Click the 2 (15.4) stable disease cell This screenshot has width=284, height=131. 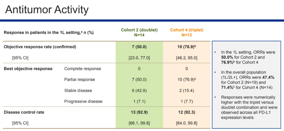click(186, 90)
